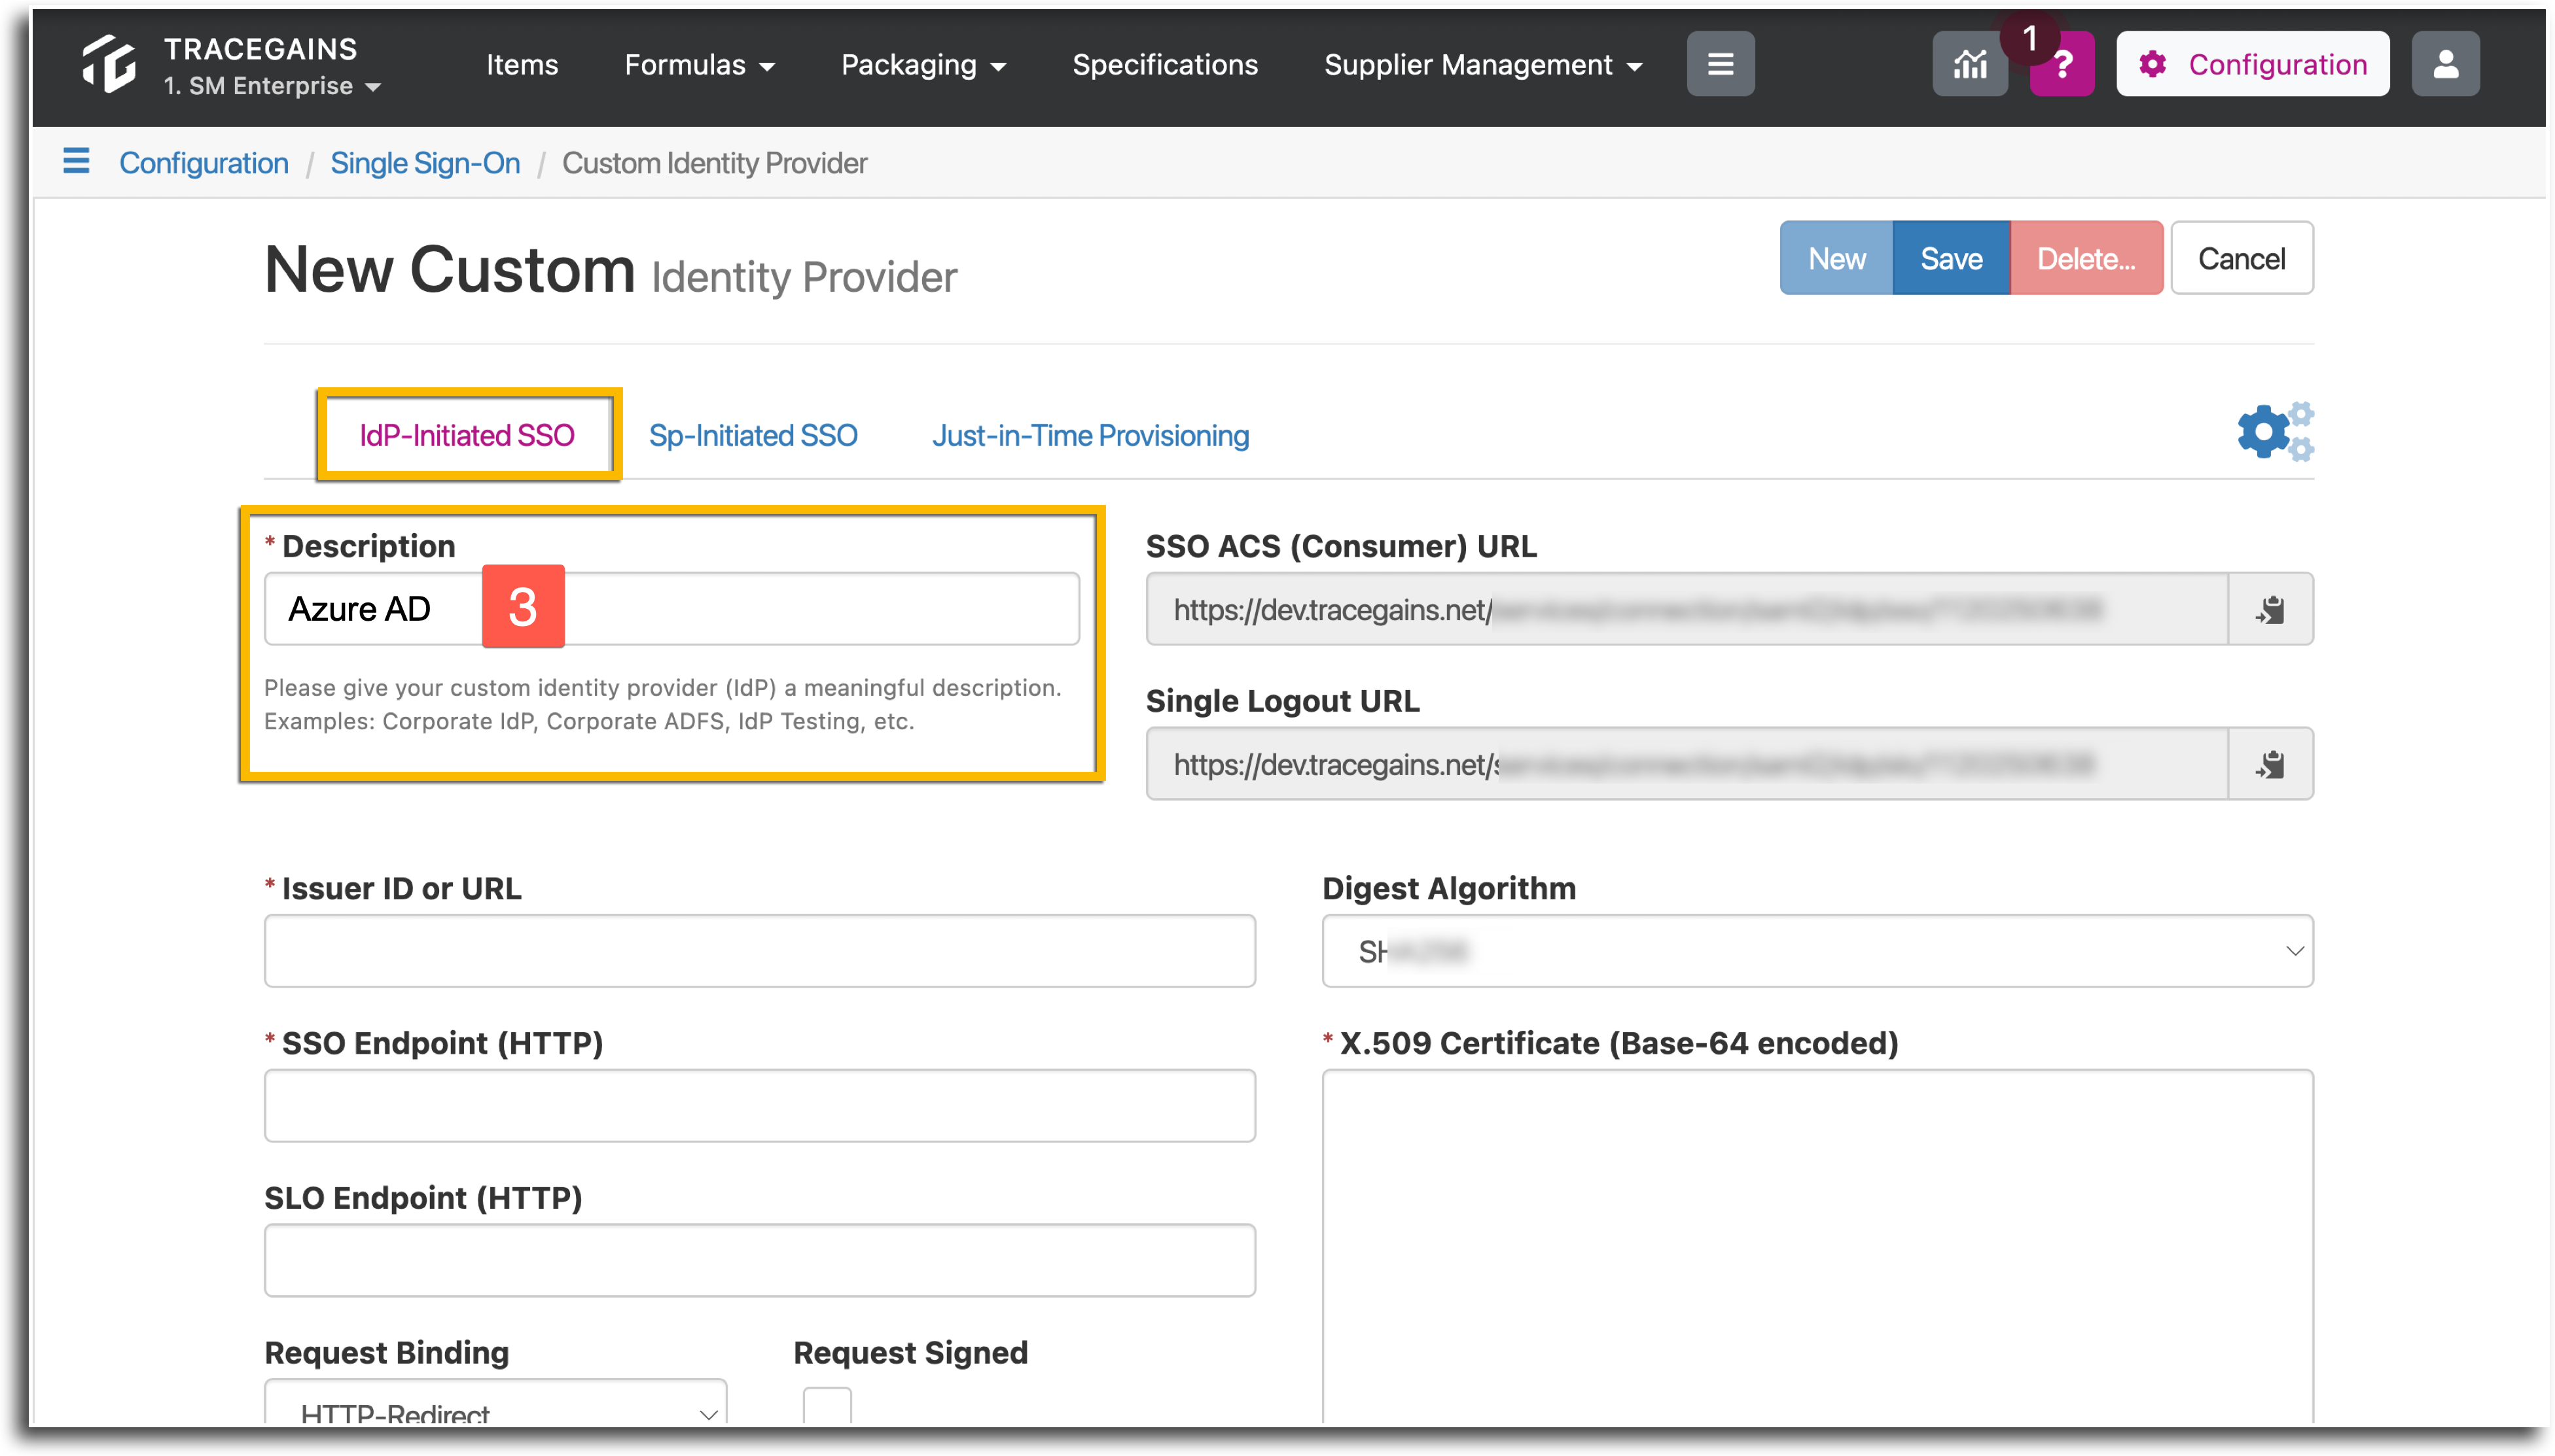Screen dimensions: 2555x1456
Task: Click the TraceGains logo icon
Action: 108,65
